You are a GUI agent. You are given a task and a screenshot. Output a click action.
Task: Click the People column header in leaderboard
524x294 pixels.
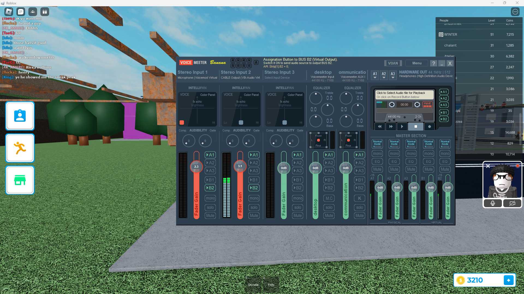pos(444,20)
